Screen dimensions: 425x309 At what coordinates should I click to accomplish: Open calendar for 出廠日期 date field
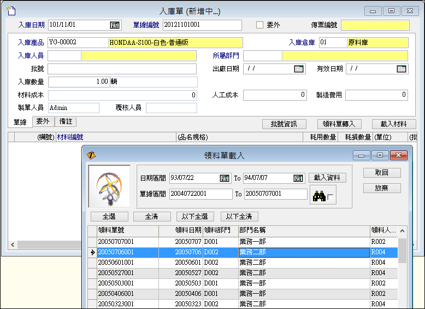[298, 69]
